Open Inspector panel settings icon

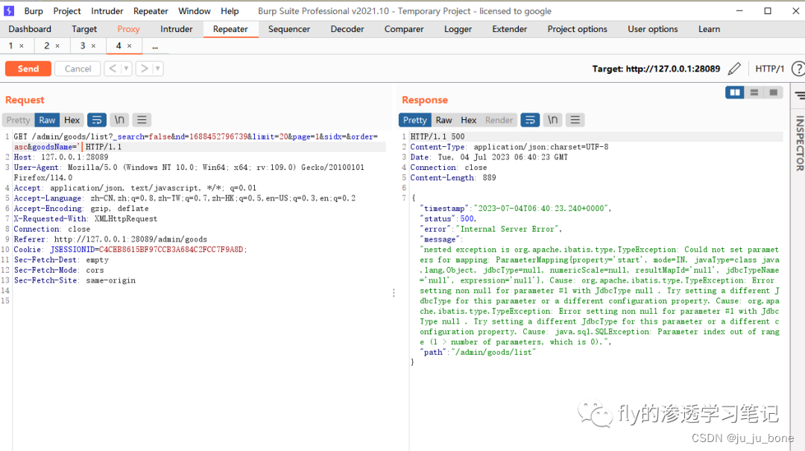pos(800,95)
